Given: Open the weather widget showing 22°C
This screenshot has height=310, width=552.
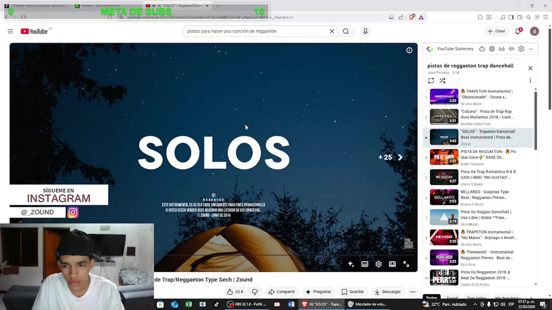Looking at the screenshot, I should coord(445,304).
